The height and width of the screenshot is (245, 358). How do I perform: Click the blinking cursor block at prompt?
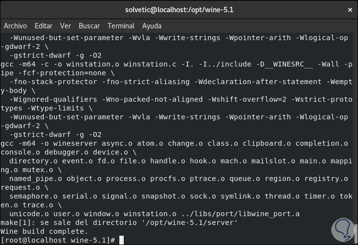click(x=122, y=240)
